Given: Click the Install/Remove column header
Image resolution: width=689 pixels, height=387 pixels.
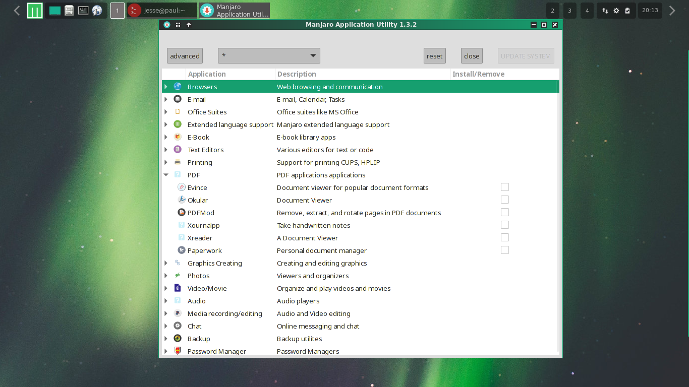Looking at the screenshot, I should point(504,74).
